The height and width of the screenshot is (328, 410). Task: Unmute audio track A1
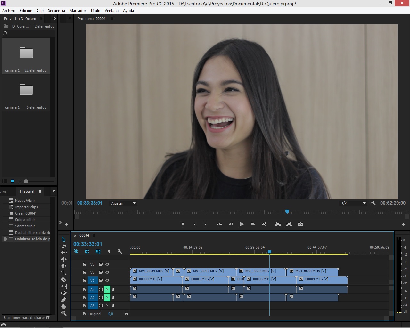(x=107, y=289)
